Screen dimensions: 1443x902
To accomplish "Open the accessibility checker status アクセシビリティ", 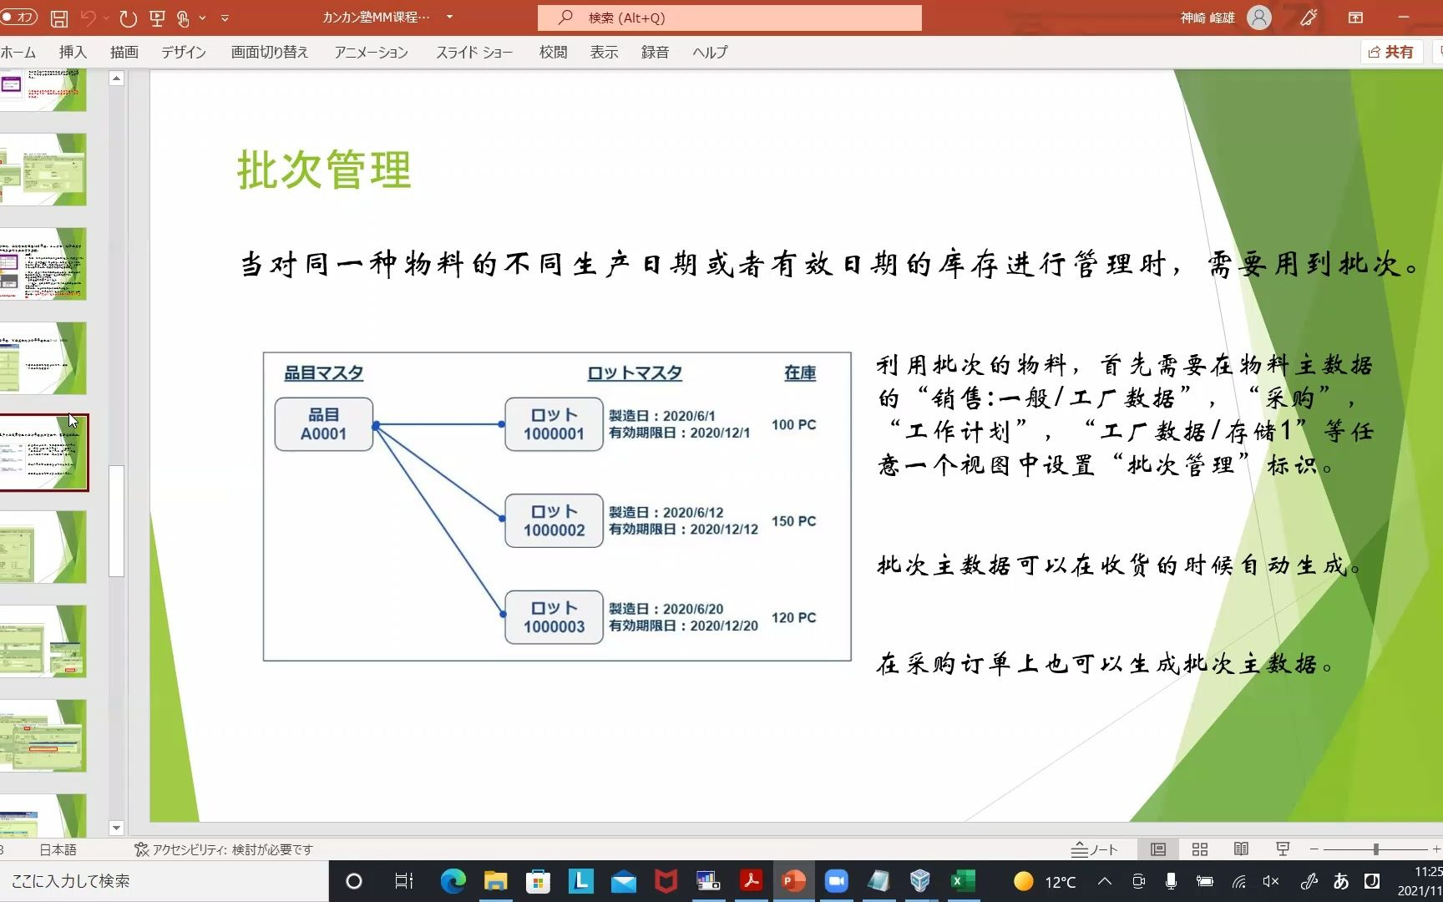I will pyautogui.click(x=224, y=849).
